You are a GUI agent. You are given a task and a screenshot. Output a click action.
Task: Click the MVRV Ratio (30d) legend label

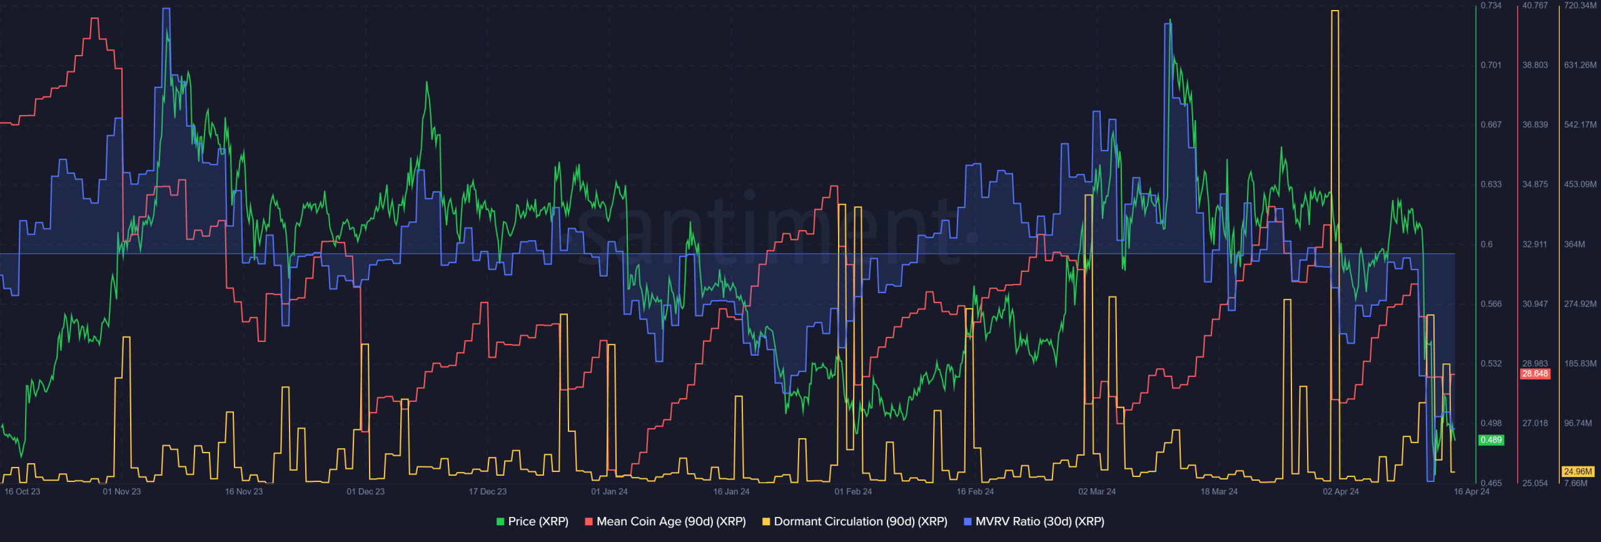[1040, 521]
